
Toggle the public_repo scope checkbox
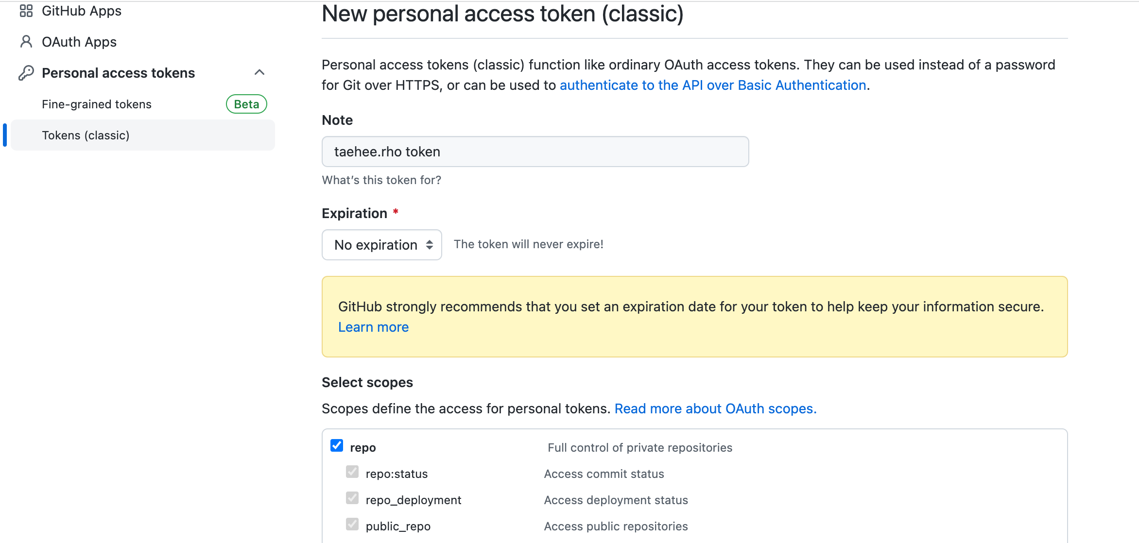[x=352, y=524]
